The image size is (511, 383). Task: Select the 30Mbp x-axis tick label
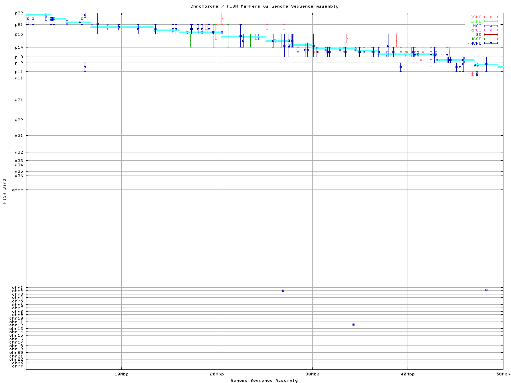(x=312, y=374)
